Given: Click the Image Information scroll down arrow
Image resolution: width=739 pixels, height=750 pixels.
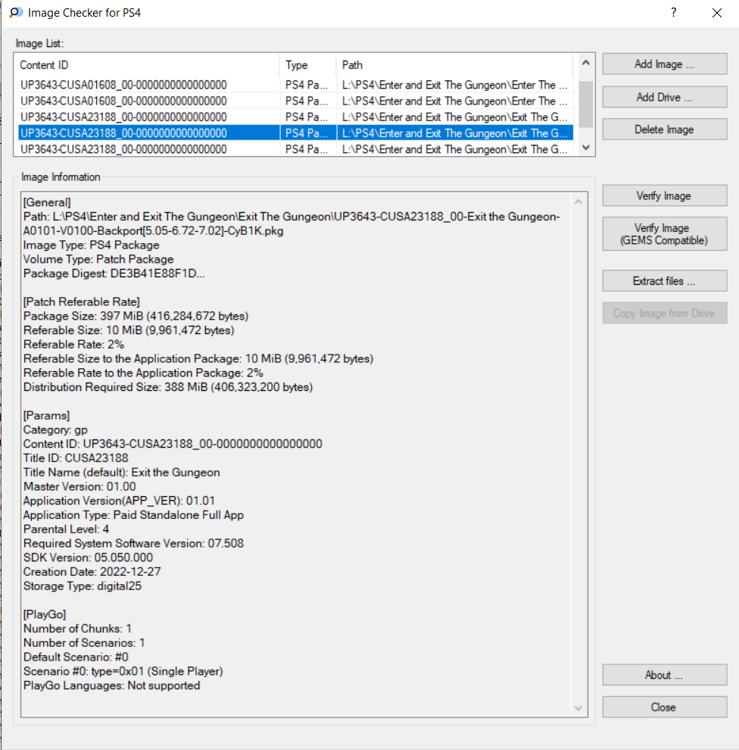Looking at the screenshot, I should (x=579, y=708).
